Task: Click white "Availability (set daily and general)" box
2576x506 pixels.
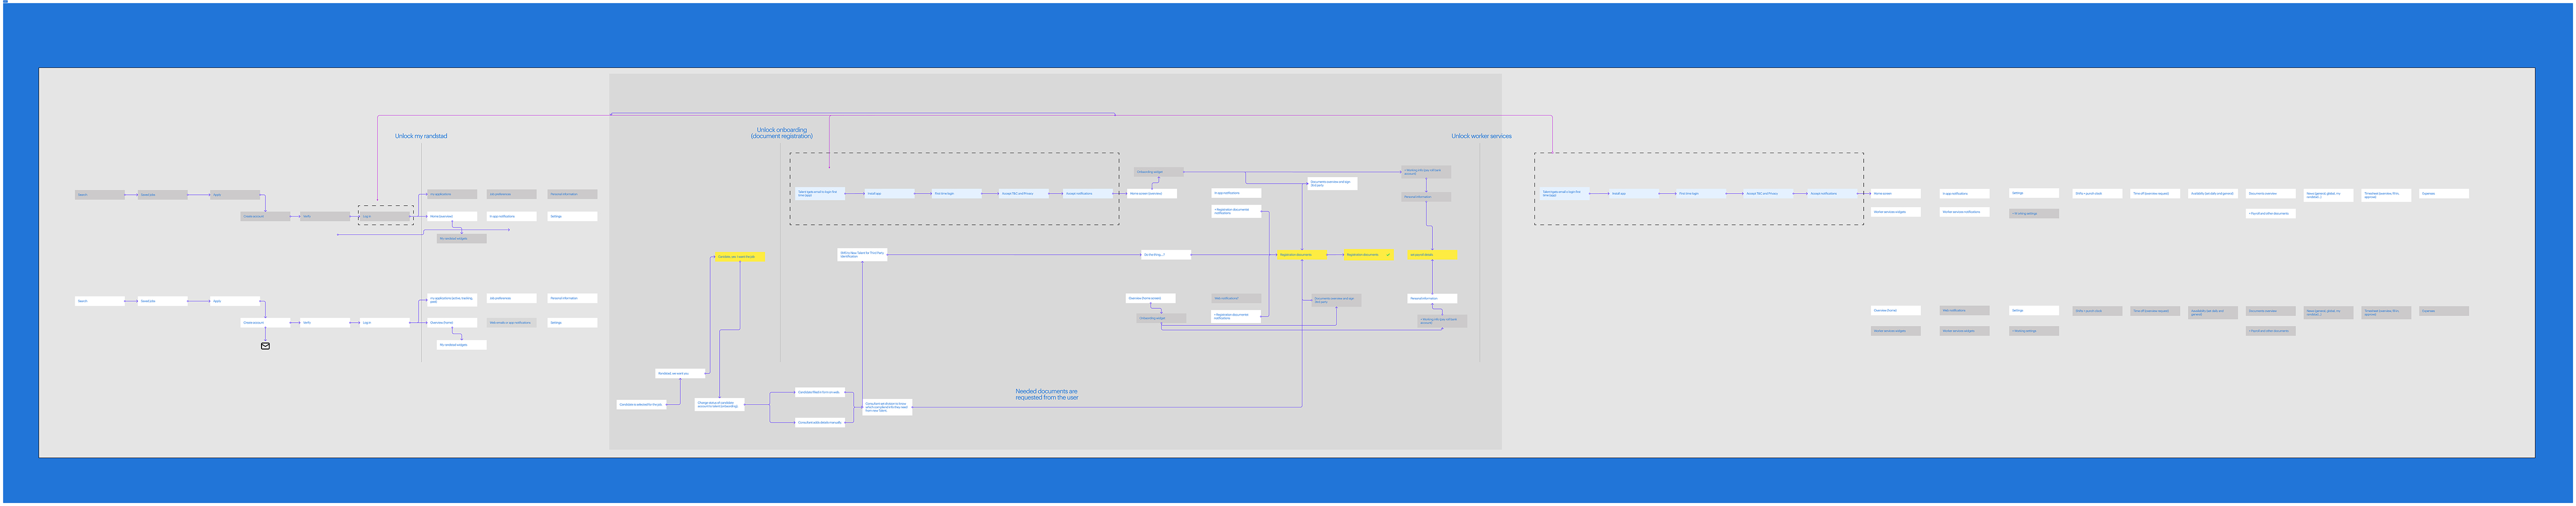Action: (2213, 194)
